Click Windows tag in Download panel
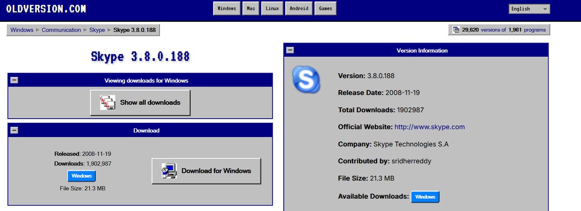581x211 pixels. click(82, 176)
